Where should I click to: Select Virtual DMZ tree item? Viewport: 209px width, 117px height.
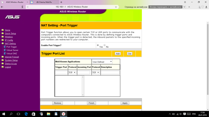(x=11, y=54)
